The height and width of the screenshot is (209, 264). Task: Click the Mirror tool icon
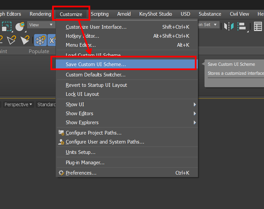click(x=229, y=26)
